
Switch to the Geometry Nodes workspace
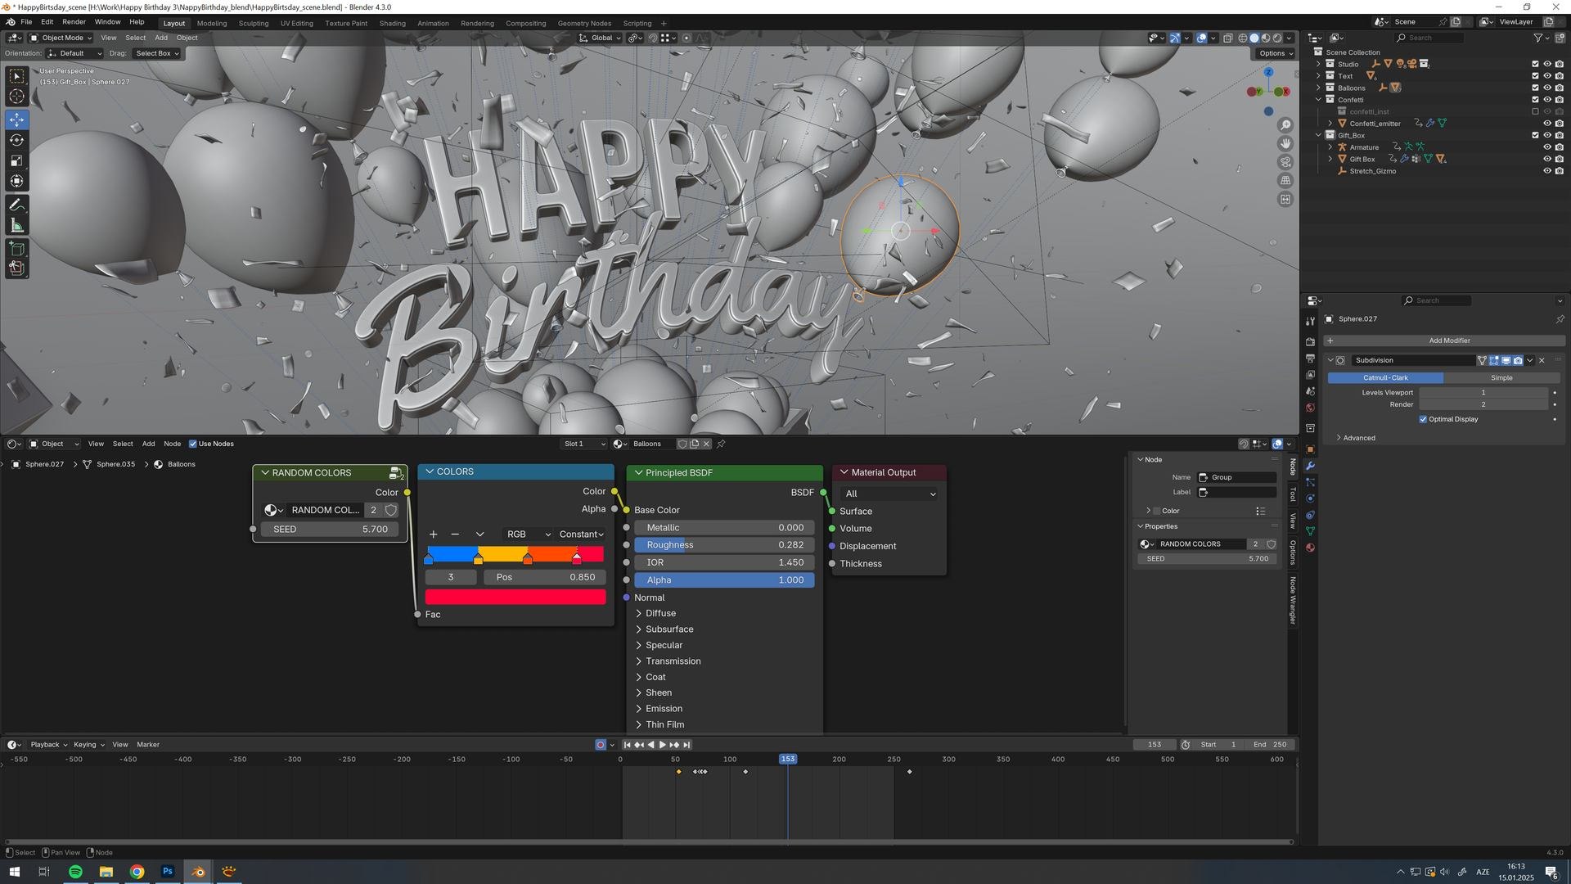pos(584,23)
